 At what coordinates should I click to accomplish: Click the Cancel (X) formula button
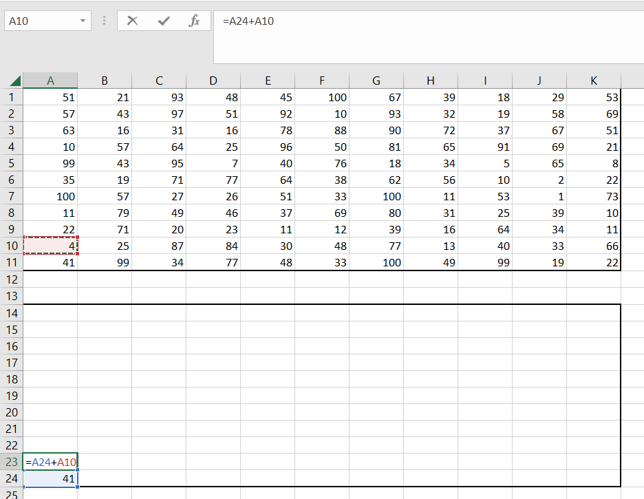[133, 21]
